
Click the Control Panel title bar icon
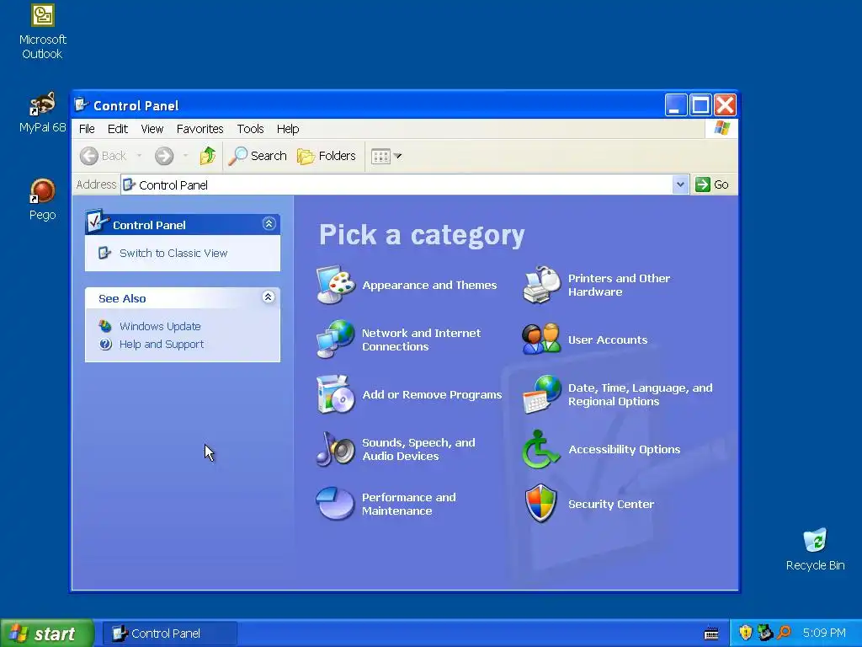pos(82,104)
